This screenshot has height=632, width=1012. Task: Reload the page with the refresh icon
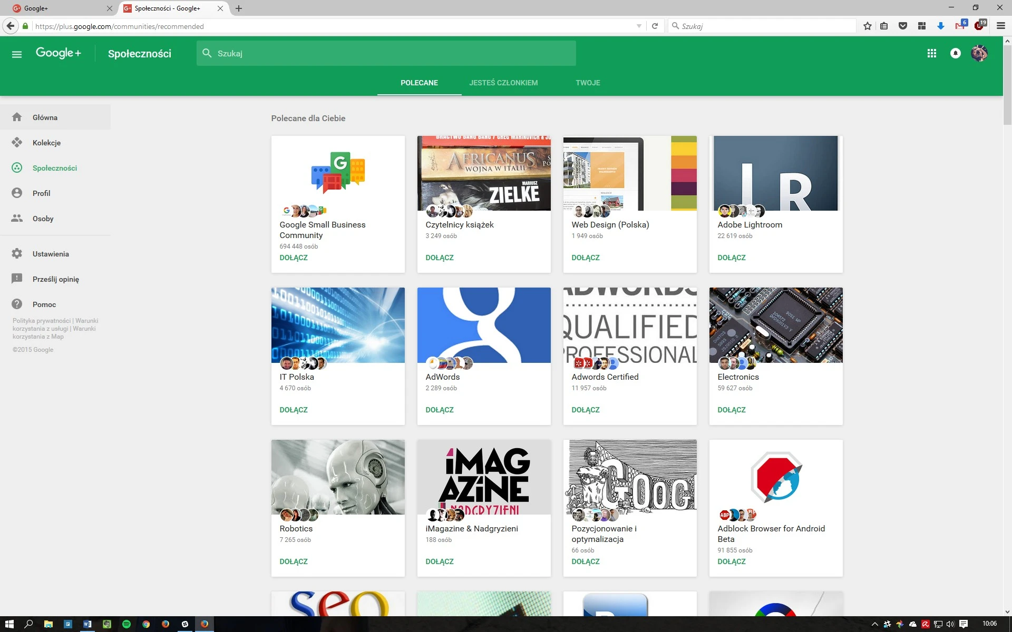655,26
